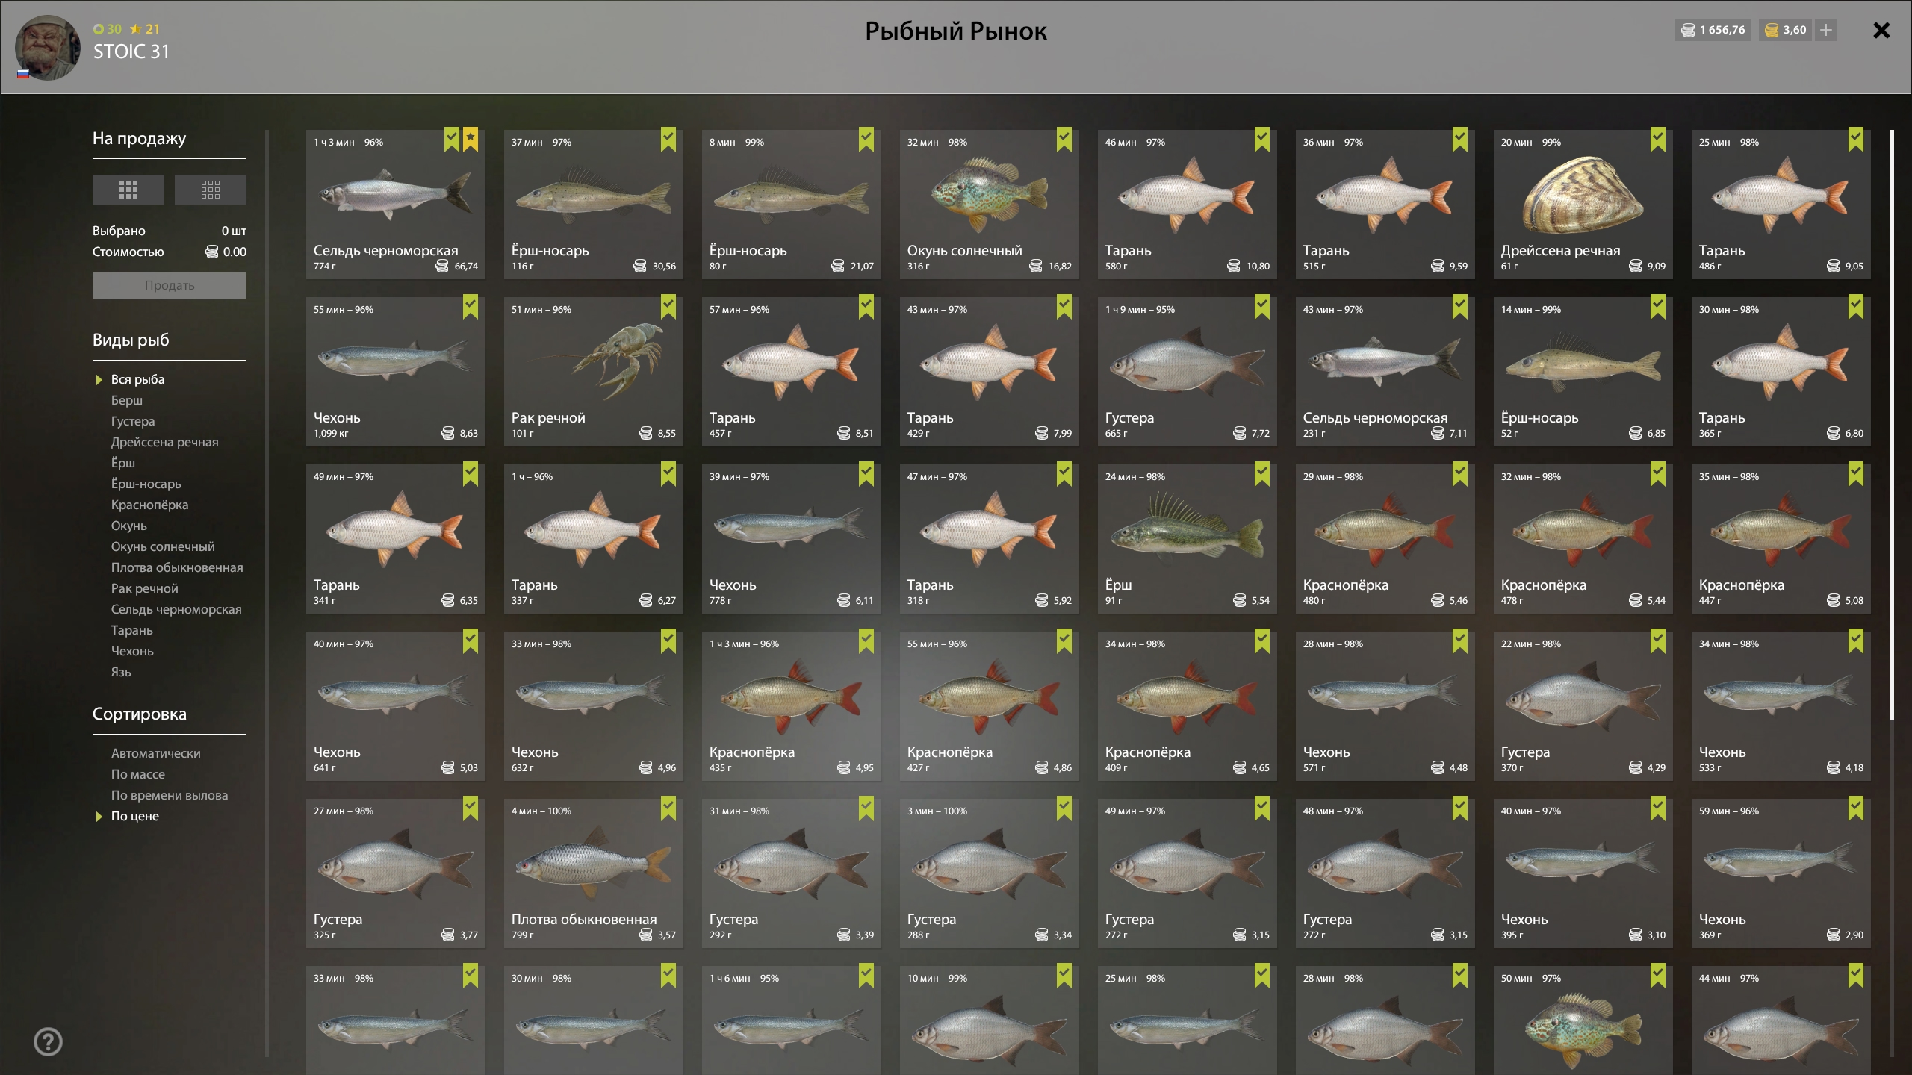Toggle green checkmark on Окунь солнечный 316 г
1912x1075 pixels.
pyautogui.click(x=1064, y=140)
